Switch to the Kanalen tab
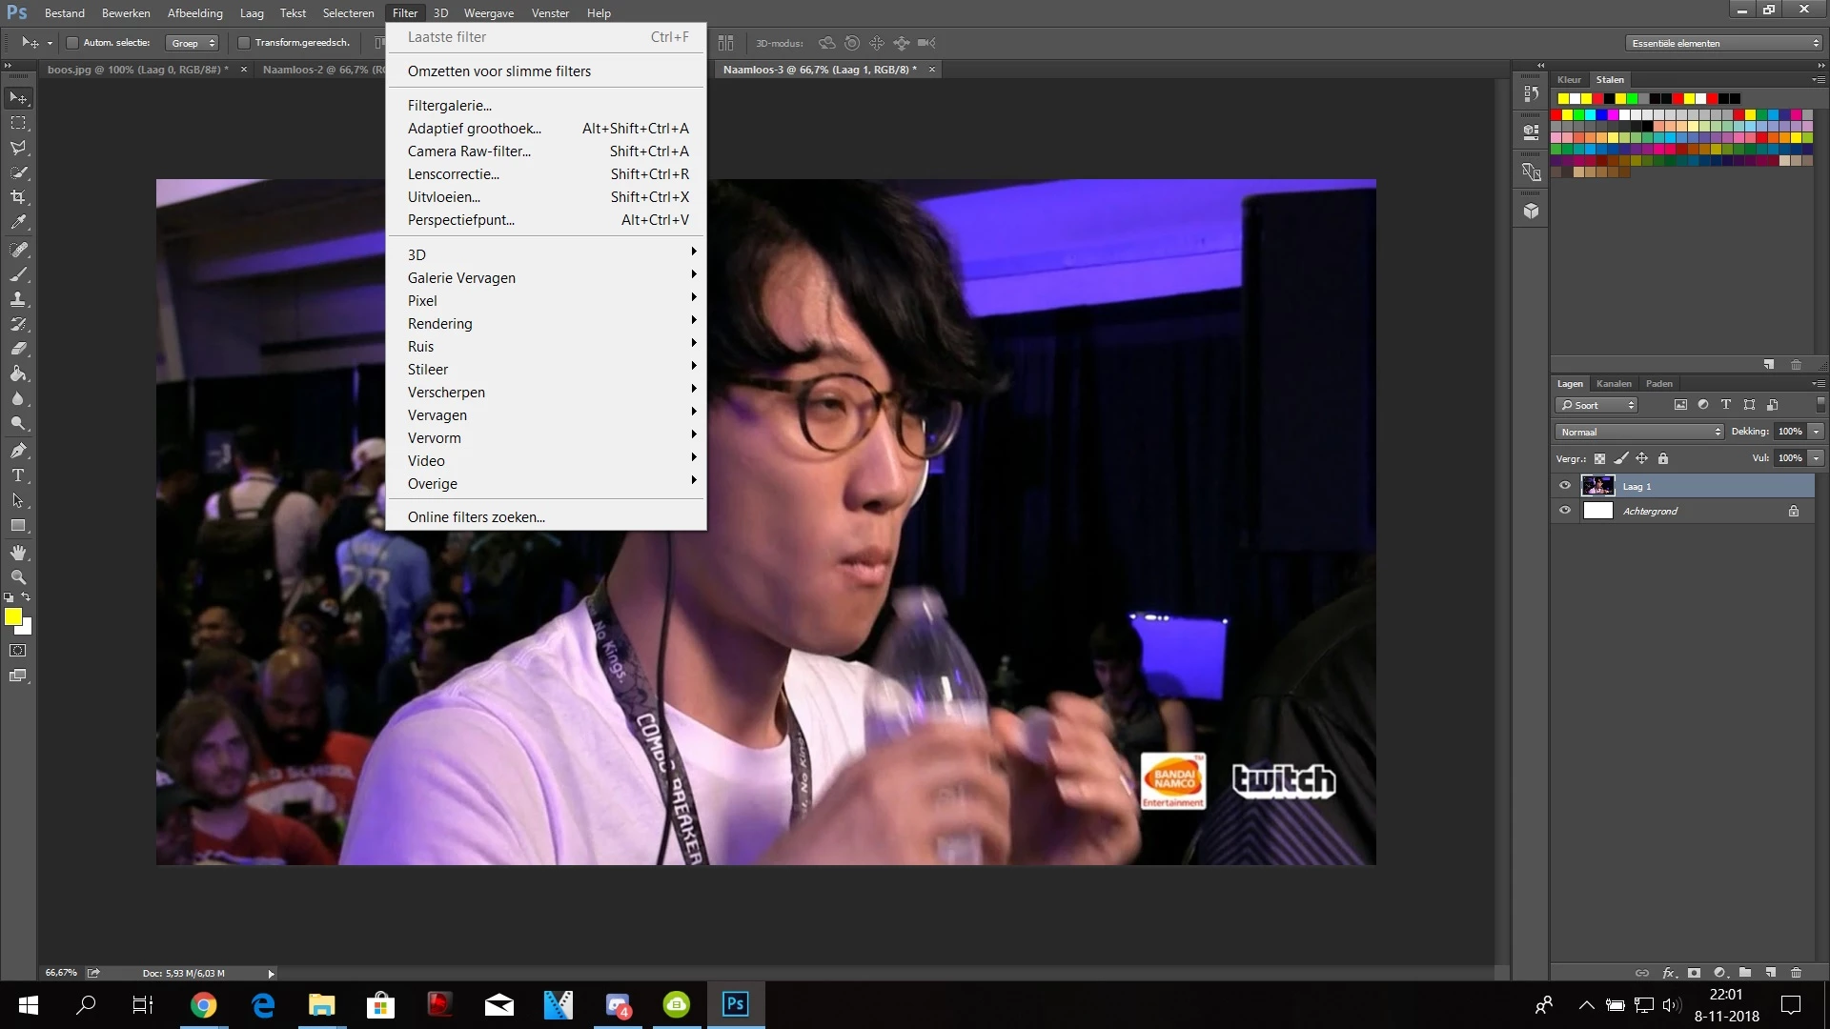1830x1029 pixels. click(1614, 384)
